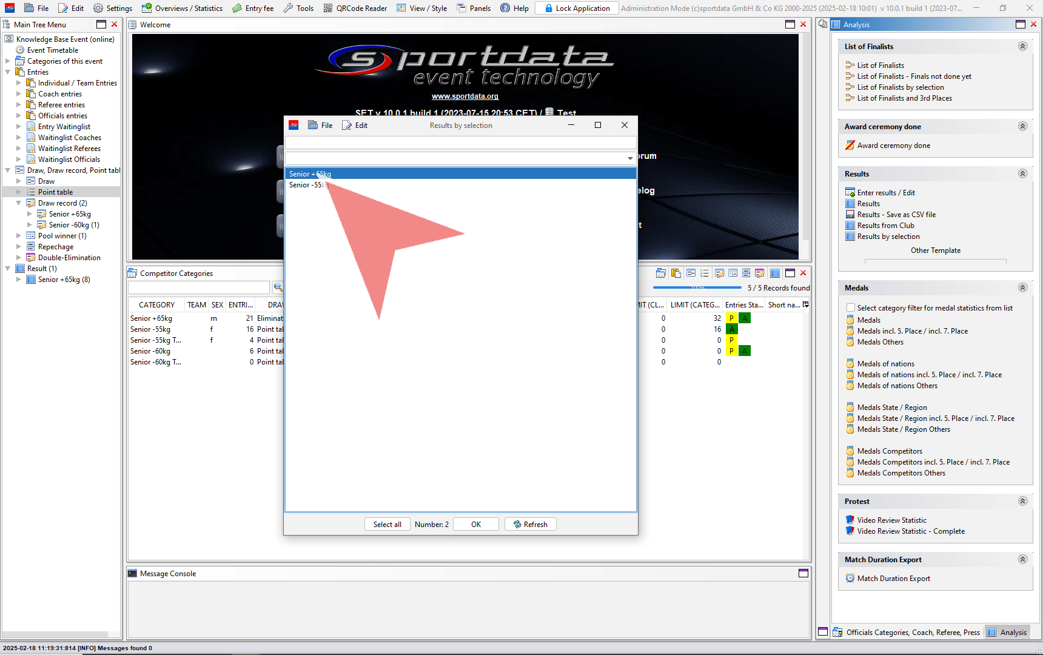Collapse the Medals section
This screenshot has width=1043, height=655.
pyautogui.click(x=1022, y=288)
